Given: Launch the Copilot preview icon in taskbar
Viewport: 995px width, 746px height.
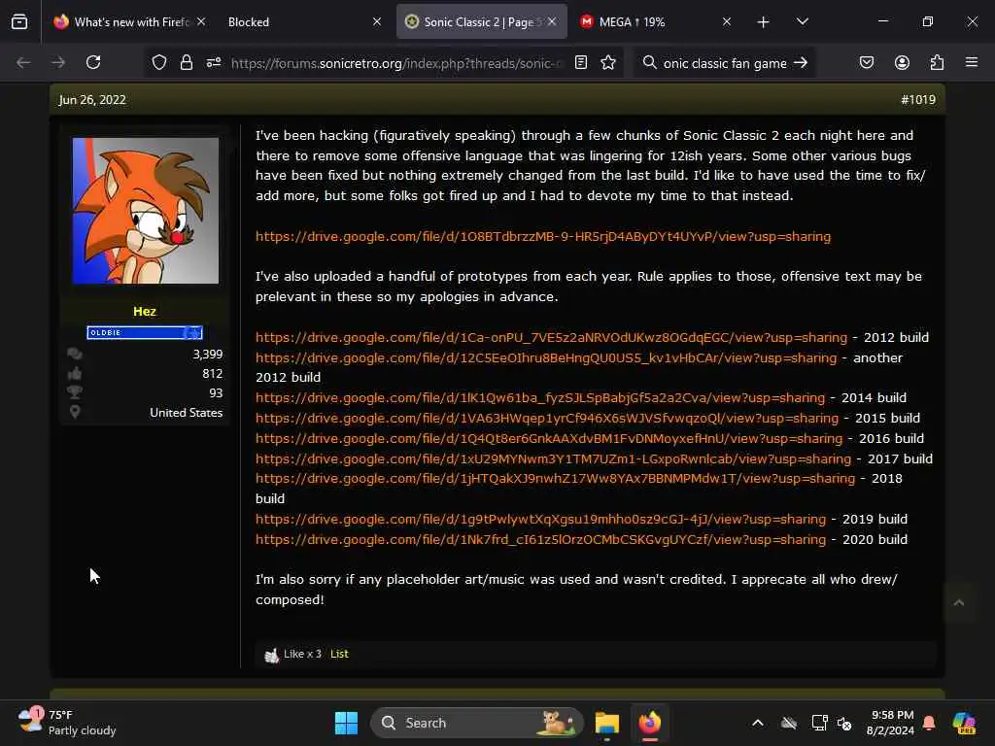Looking at the screenshot, I should pos(964,723).
